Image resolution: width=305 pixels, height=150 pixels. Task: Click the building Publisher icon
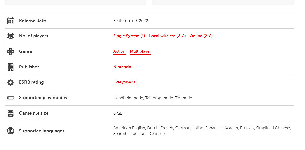[11, 67]
